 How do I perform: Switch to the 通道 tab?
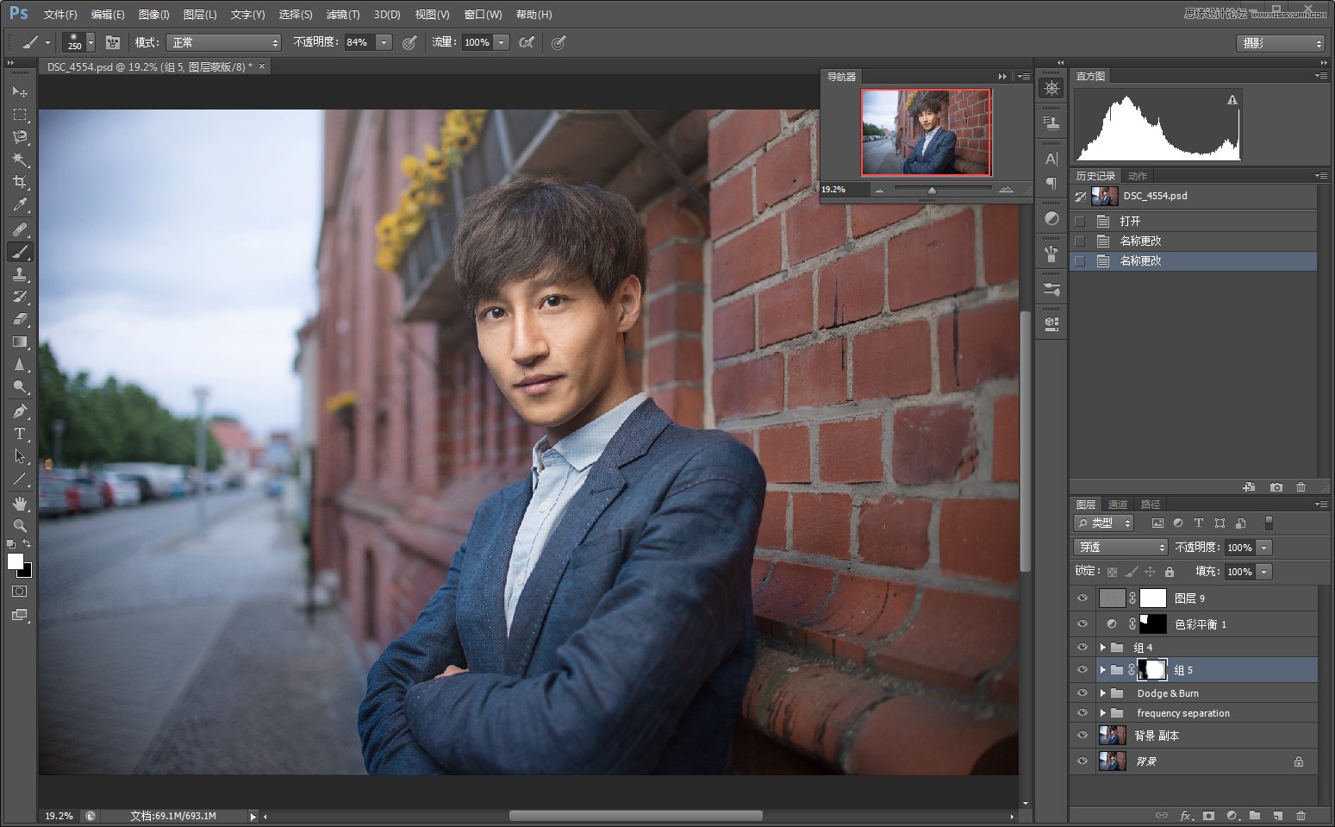click(1116, 504)
